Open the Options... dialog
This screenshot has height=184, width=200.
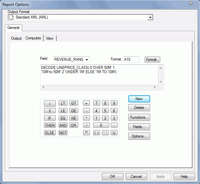click(139, 136)
